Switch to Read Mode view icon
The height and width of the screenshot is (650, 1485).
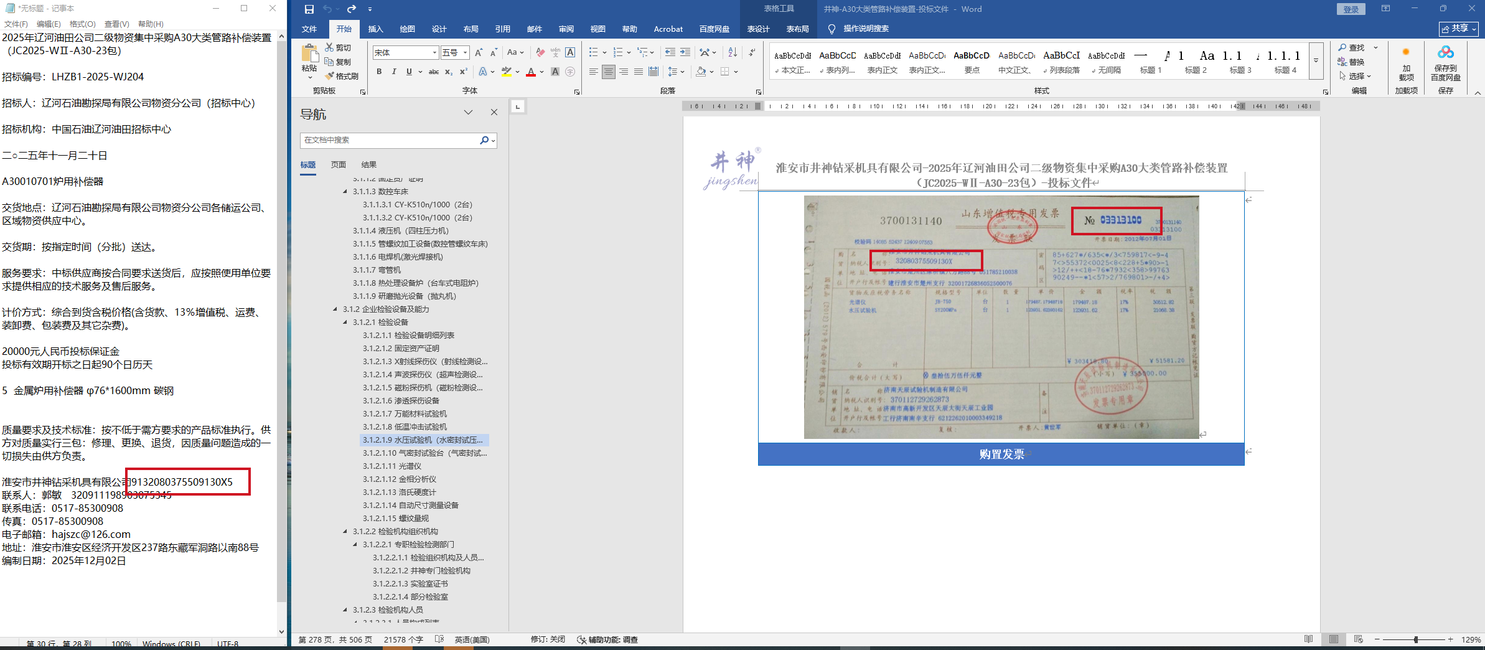click(x=1308, y=639)
